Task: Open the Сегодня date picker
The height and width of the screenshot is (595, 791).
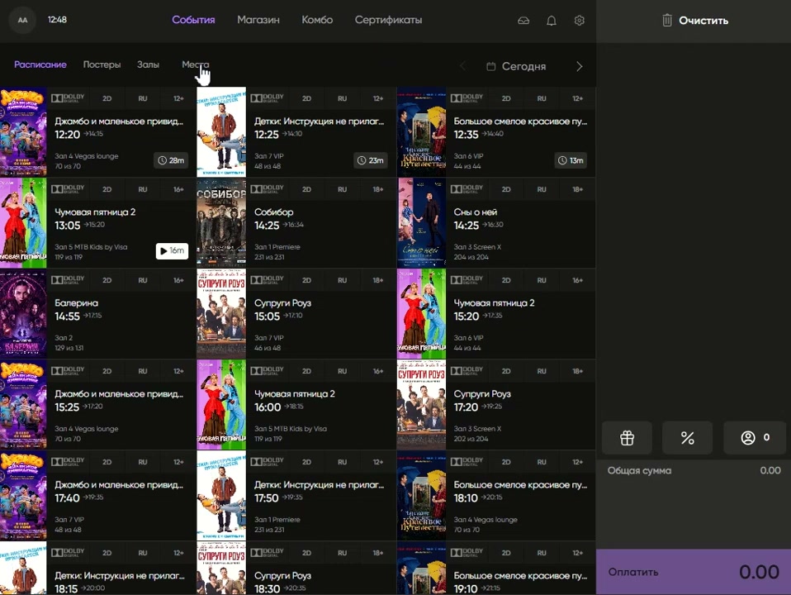Action: pyautogui.click(x=517, y=66)
